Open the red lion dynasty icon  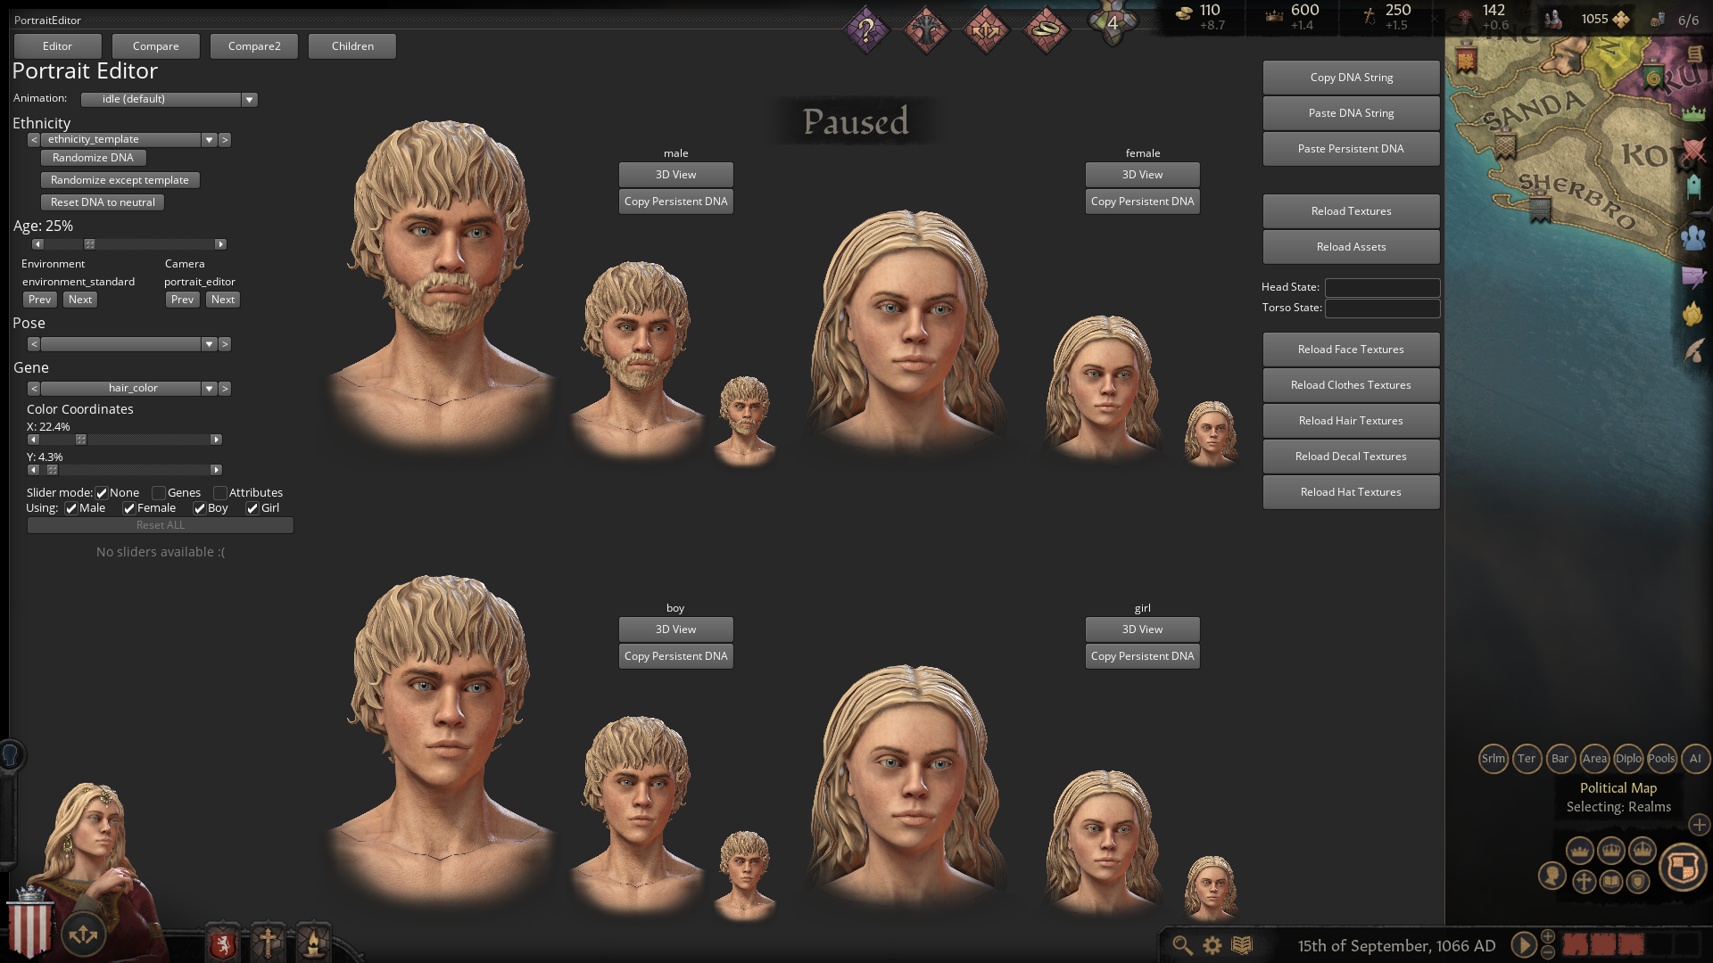223,942
